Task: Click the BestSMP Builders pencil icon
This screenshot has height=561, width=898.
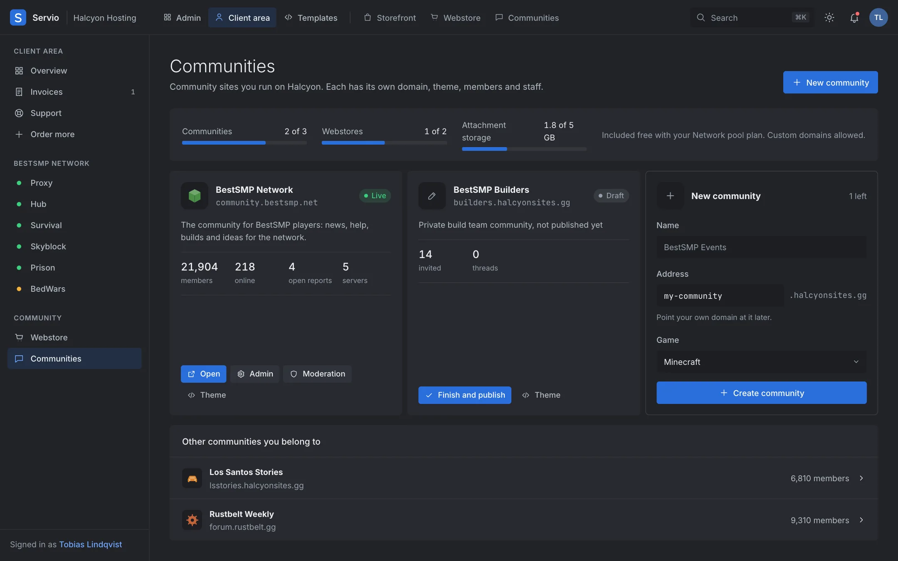Action: [432, 196]
